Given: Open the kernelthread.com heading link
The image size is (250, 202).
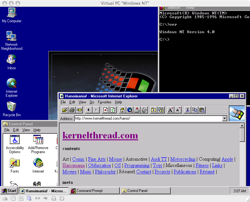Looking at the screenshot, I should (x=100, y=136).
